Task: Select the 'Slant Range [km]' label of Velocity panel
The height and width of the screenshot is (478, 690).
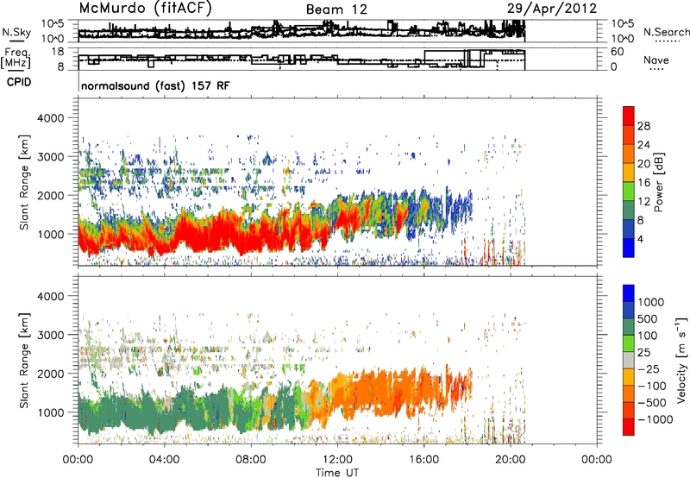Action: point(25,361)
